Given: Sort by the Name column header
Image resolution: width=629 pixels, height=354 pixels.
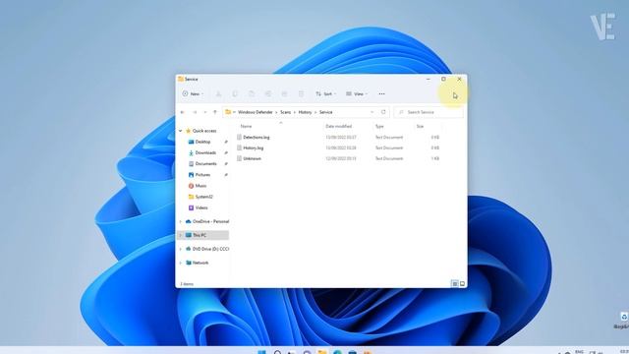Looking at the screenshot, I should (246, 127).
